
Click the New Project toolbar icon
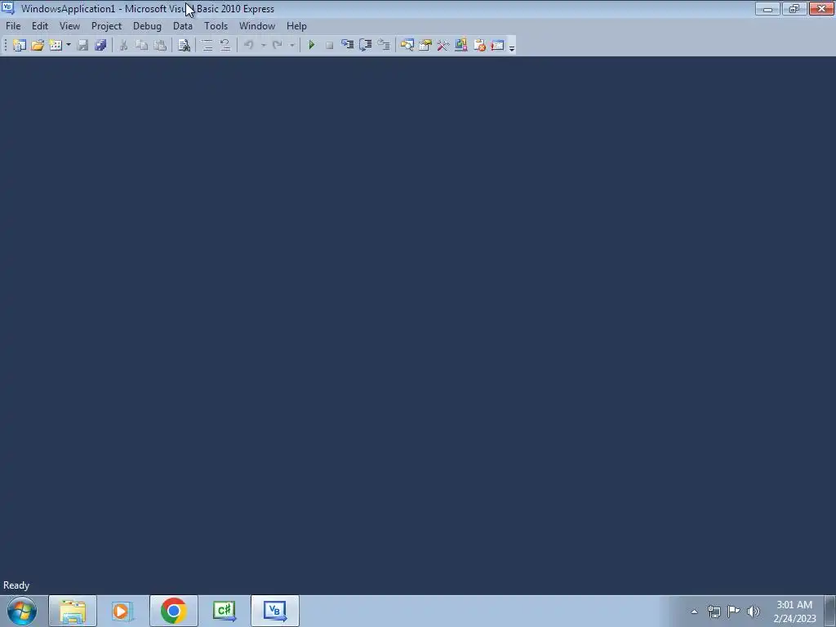click(20, 46)
